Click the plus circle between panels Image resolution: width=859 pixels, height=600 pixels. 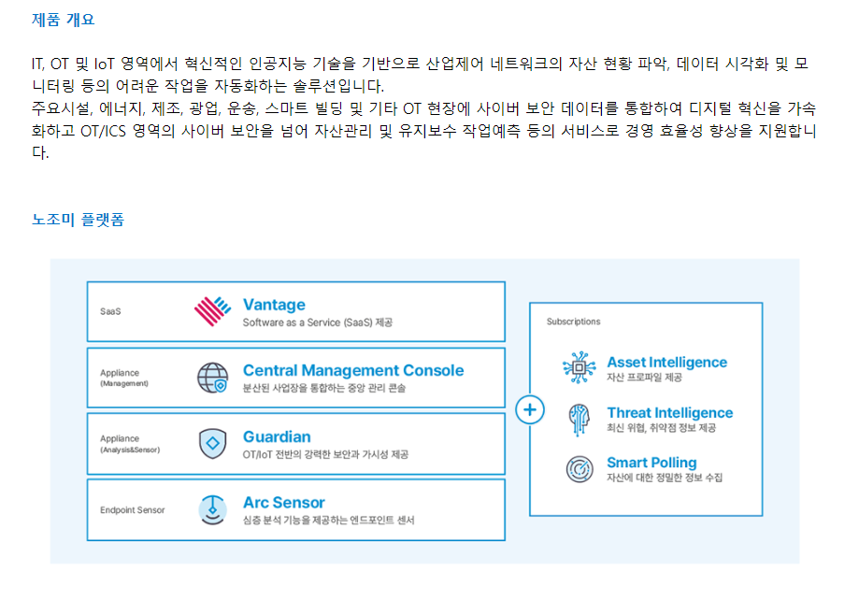click(530, 410)
